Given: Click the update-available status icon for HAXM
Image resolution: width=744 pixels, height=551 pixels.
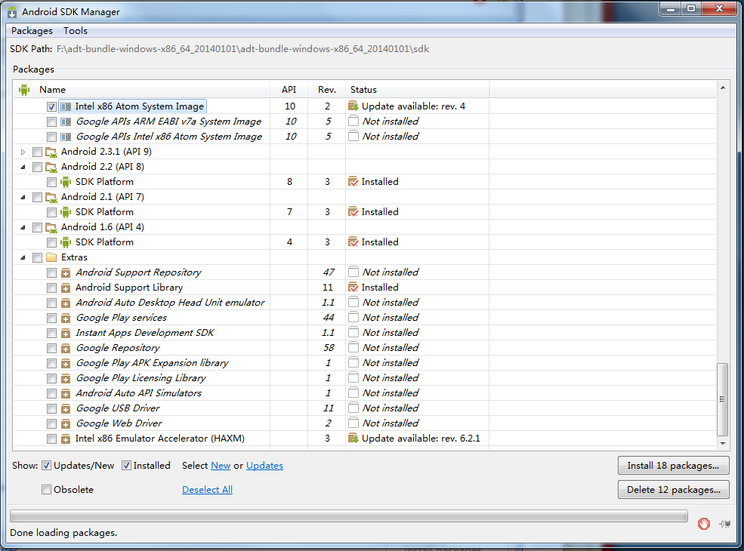Looking at the screenshot, I should (x=353, y=438).
